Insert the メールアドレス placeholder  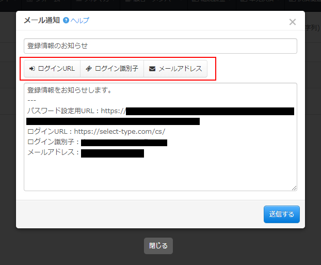tap(175, 69)
